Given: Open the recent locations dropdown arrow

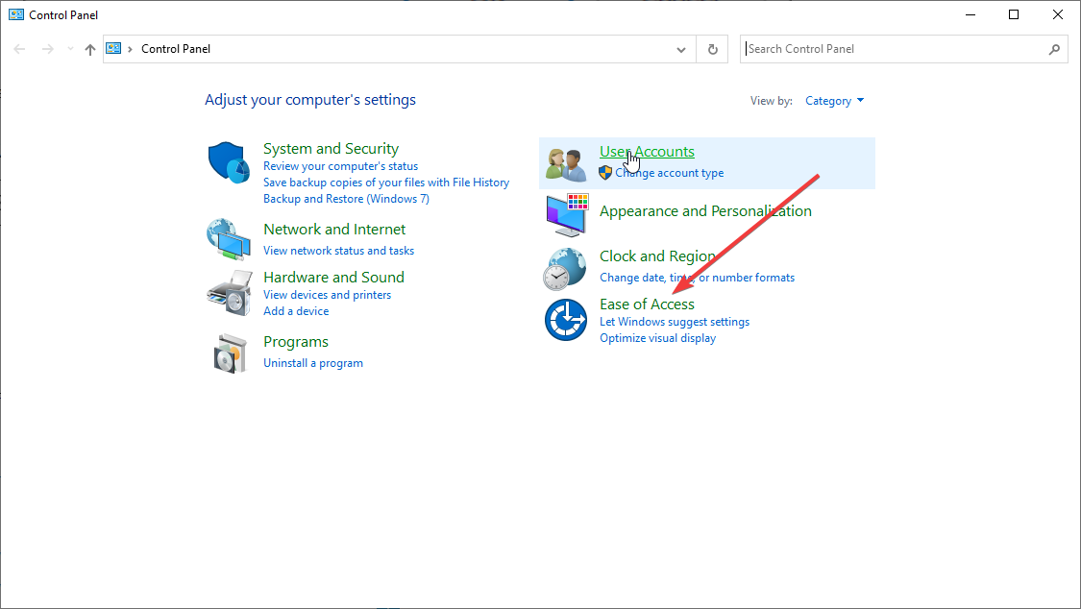Looking at the screenshot, I should click(x=70, y=49).
